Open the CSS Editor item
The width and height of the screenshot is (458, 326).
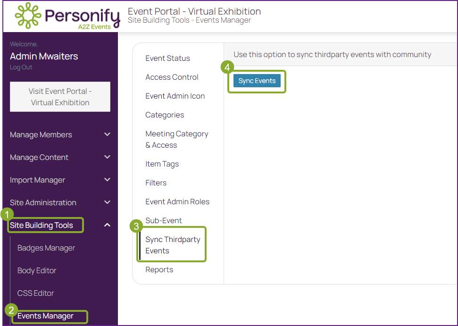[36, 293]
